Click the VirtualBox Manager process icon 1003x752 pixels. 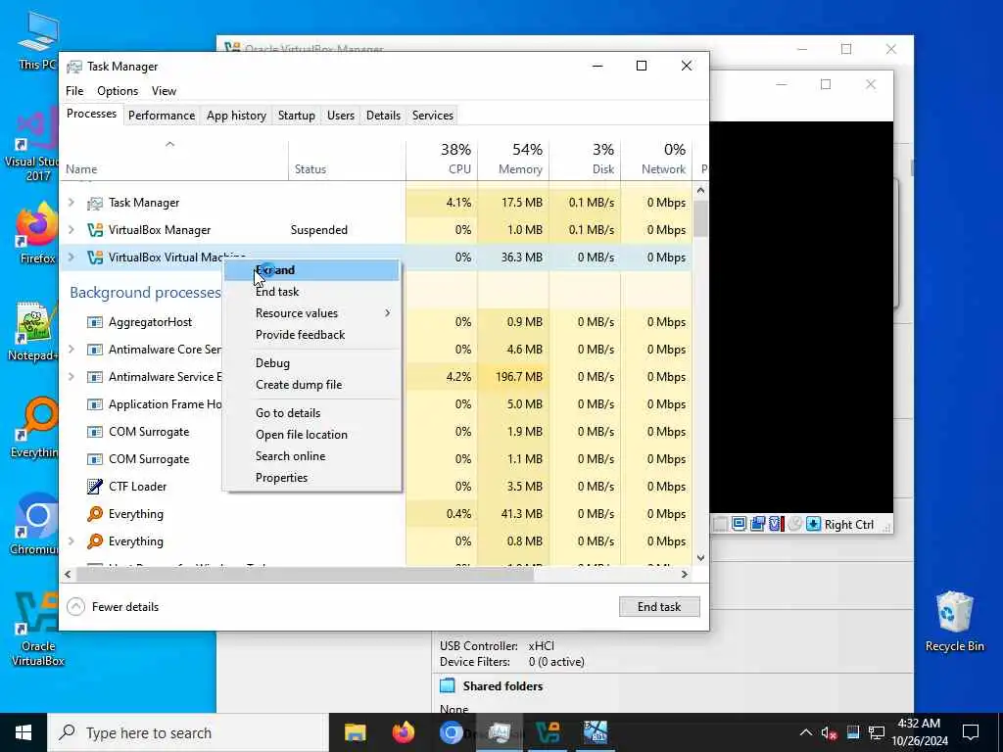(95, 230)
